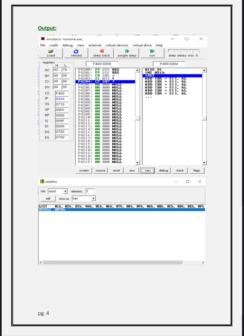Click the CS register field F400
This screenshot has width=244, height=336.
point(62,94)
